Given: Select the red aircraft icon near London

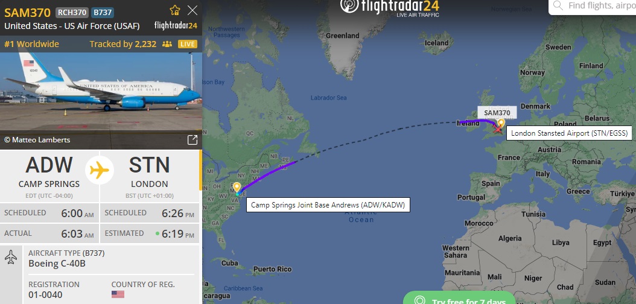Looking at the screenshot, I should [x=497, y=130].
